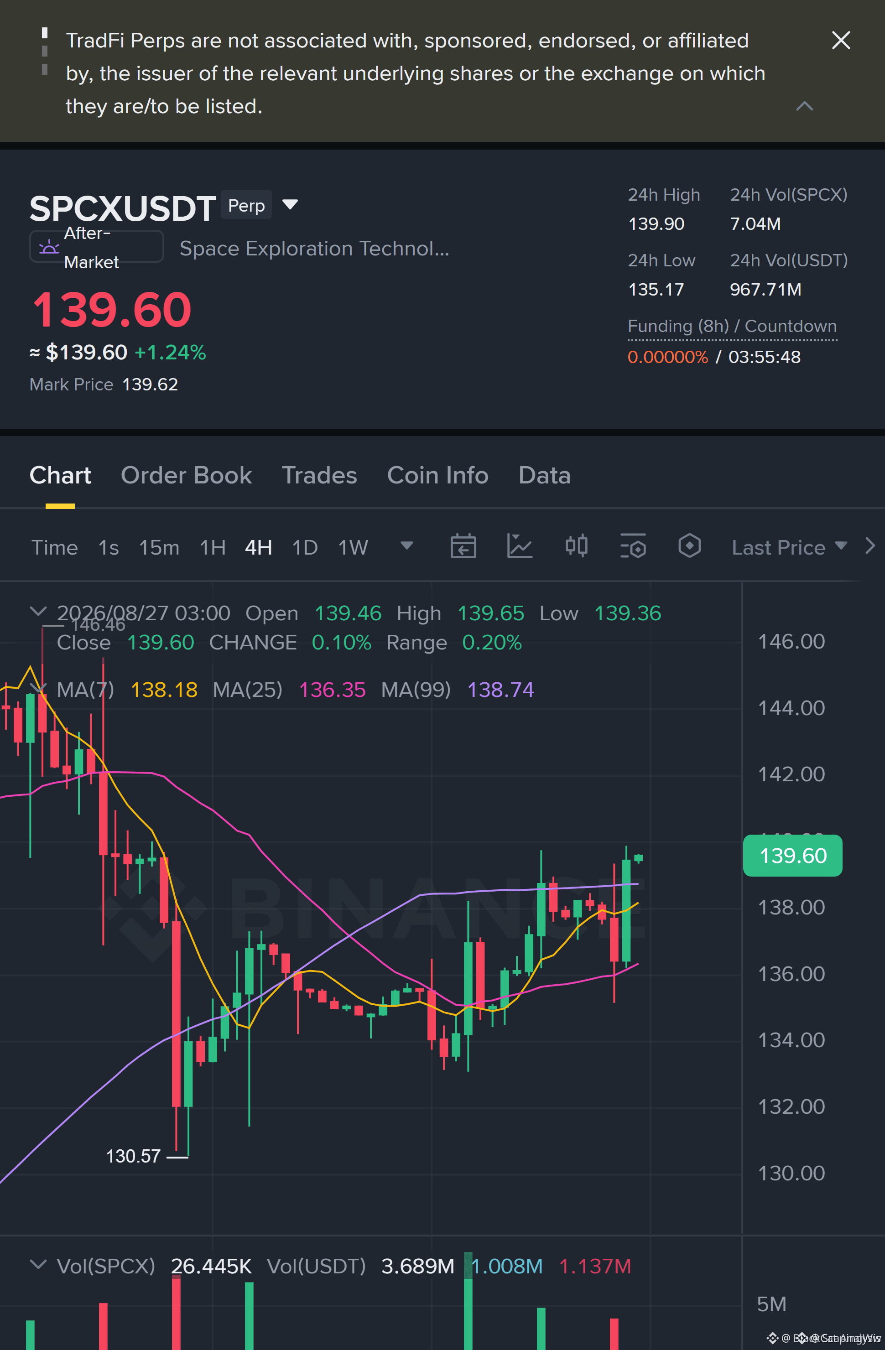Switch to the Order Book tab
The image size is (885, 1350).
(186, 475)
